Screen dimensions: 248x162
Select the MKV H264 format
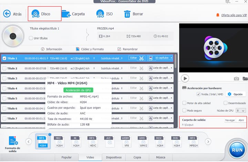[59, 142]
